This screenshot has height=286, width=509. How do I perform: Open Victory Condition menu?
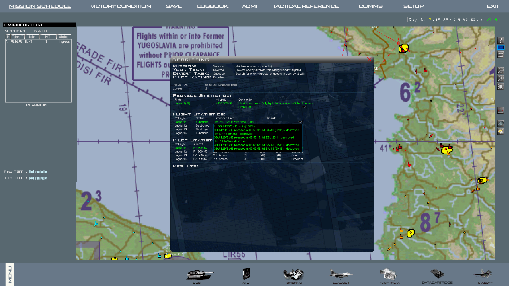pos(121,6)
